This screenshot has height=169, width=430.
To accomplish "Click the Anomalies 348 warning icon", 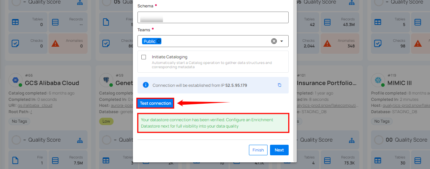I will coord(327,44).
